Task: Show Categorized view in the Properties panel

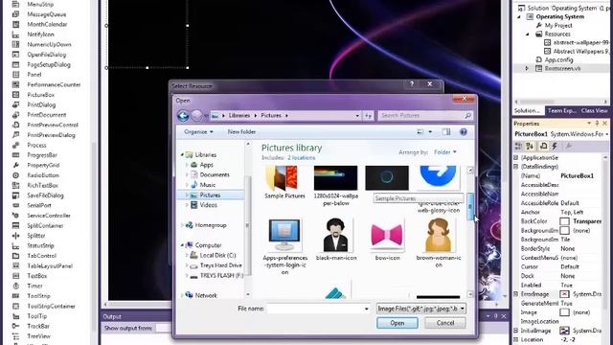Action: 518,147
